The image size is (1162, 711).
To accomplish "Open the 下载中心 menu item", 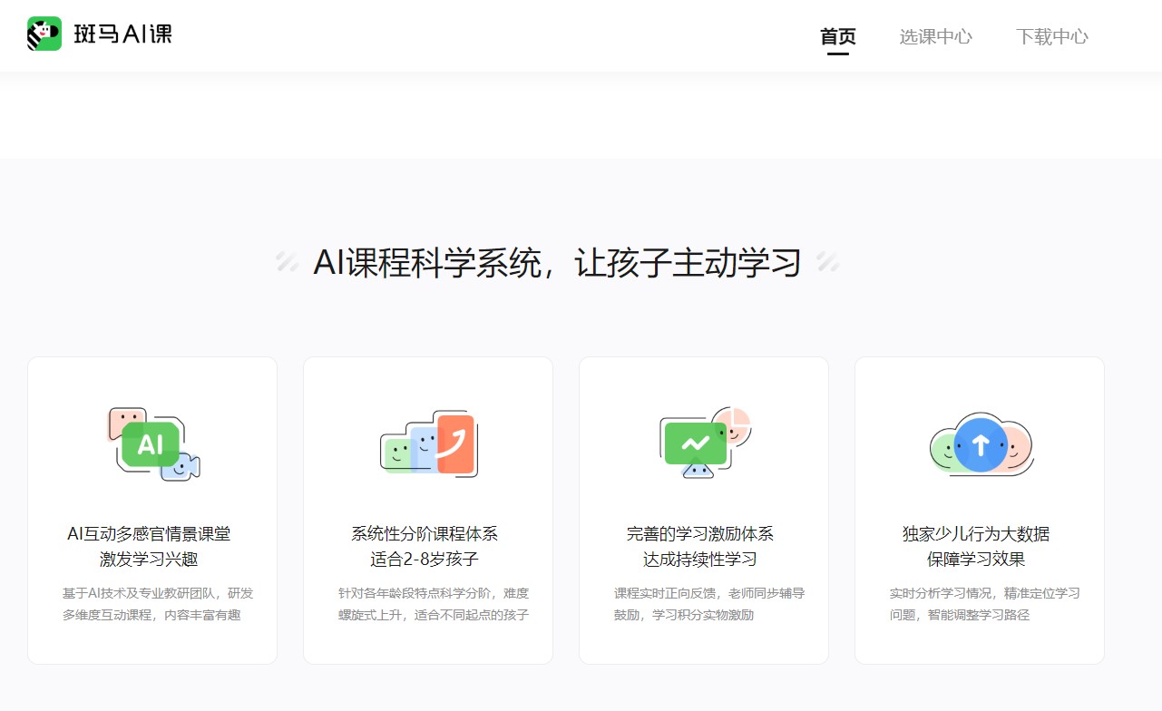I will 1052,36.
